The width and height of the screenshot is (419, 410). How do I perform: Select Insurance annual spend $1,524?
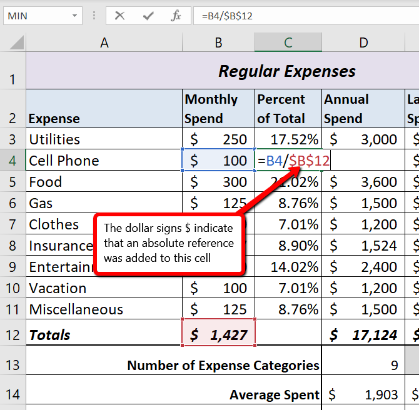363,244
